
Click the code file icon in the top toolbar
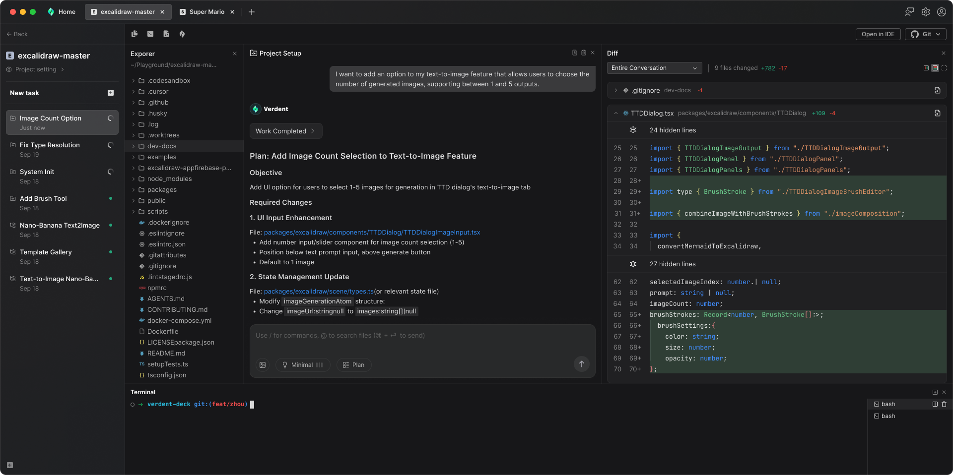[x=166, y=34]
